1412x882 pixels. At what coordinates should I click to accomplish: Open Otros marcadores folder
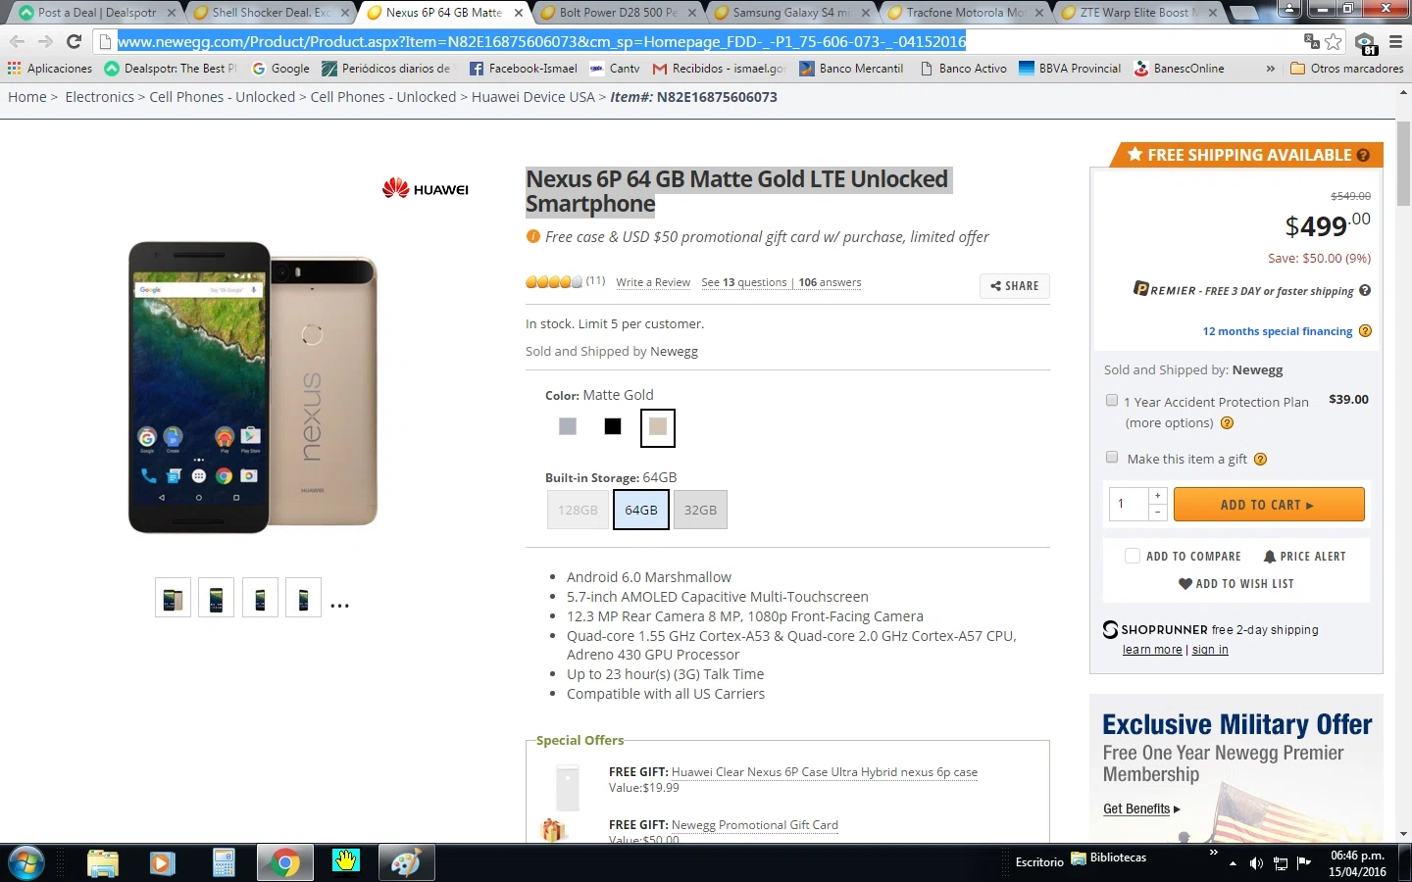pyautogui.click(x=1346, y=69)
